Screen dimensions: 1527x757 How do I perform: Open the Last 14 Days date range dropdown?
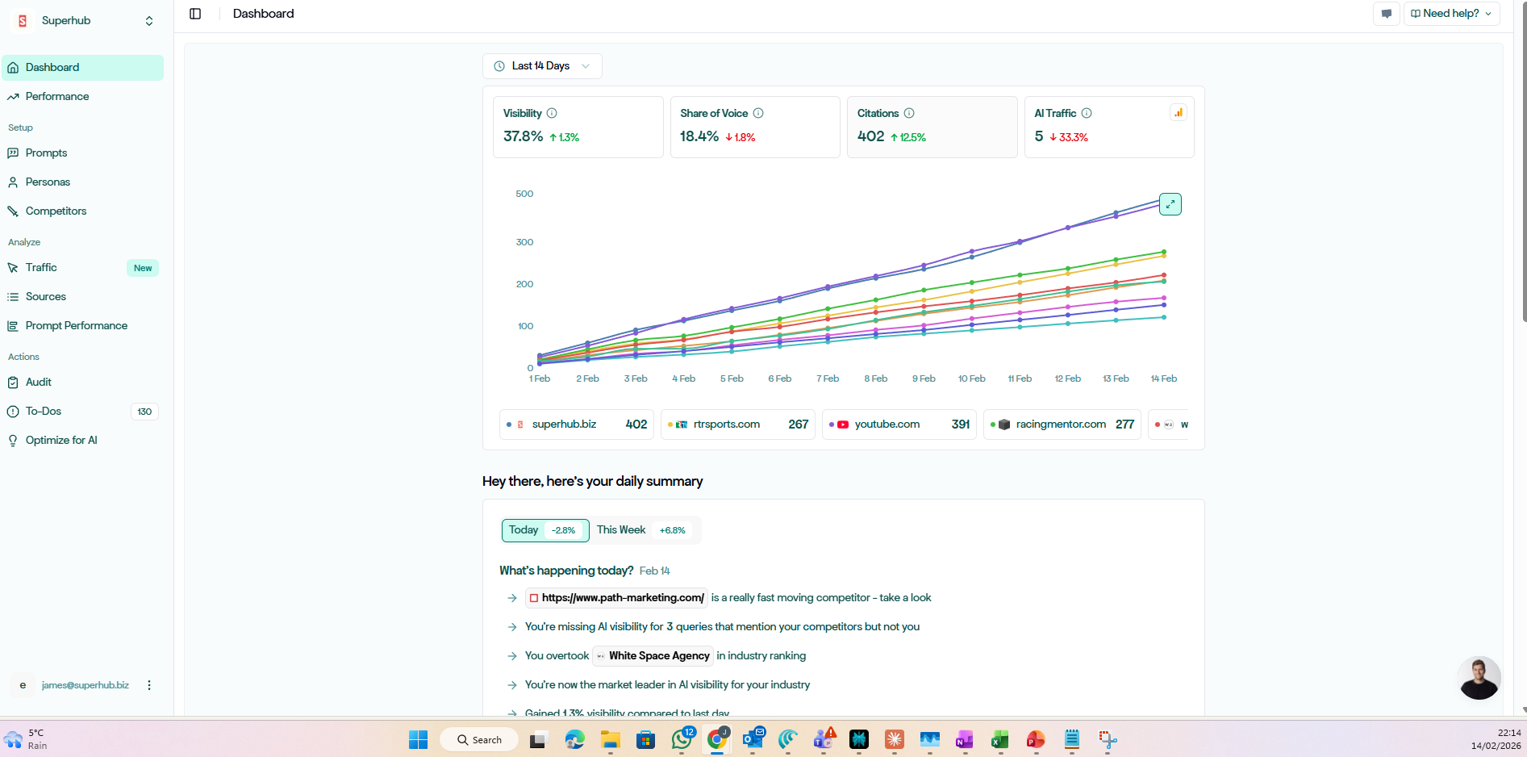click(x=542, y=66)
